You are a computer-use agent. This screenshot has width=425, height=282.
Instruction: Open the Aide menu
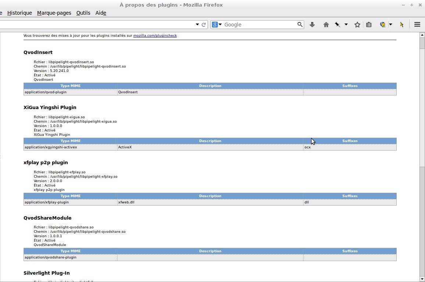tap(101, 13)
